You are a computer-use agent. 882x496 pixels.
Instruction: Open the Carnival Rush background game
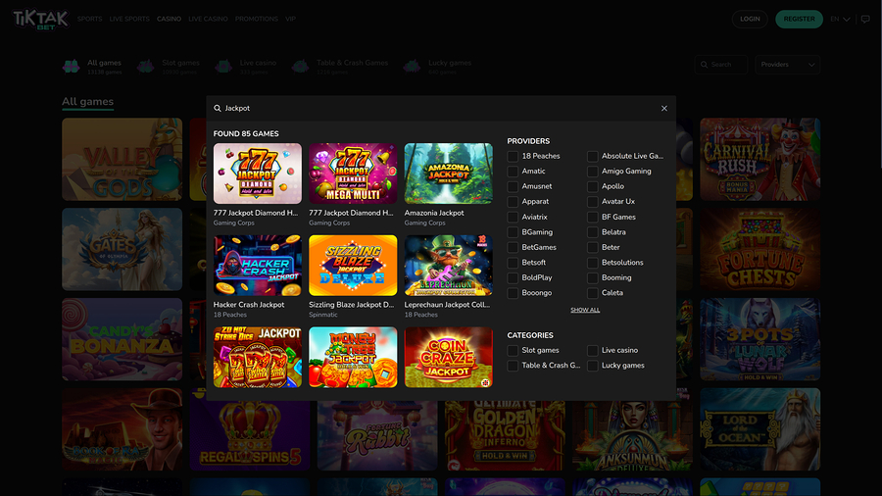(x=759, y=159)
